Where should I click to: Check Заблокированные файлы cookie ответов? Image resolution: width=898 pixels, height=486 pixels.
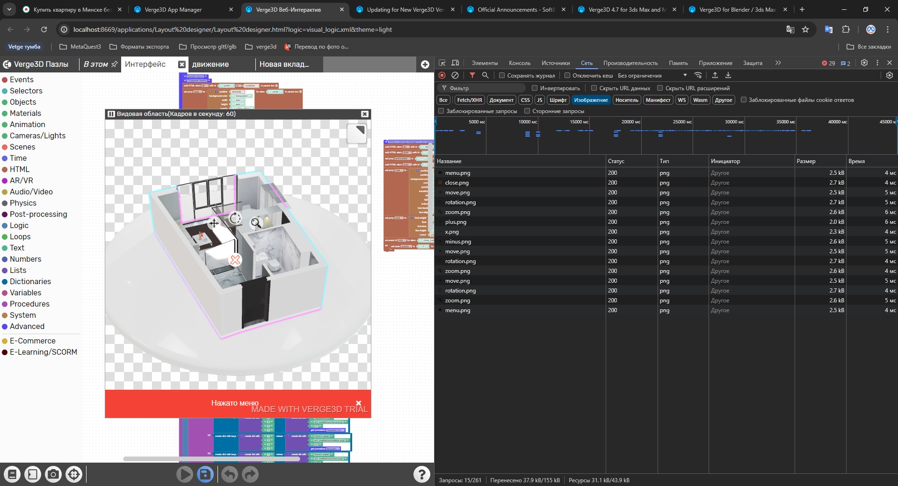[743, 100]
